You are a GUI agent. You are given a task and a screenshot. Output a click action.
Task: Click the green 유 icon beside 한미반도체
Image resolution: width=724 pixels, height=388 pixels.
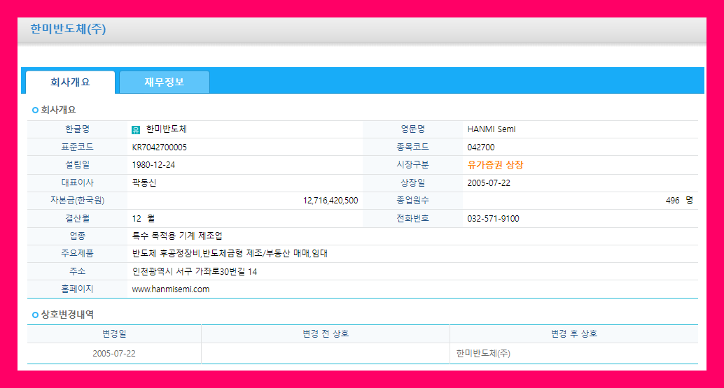pyautogui.click(x=136, y=130)
